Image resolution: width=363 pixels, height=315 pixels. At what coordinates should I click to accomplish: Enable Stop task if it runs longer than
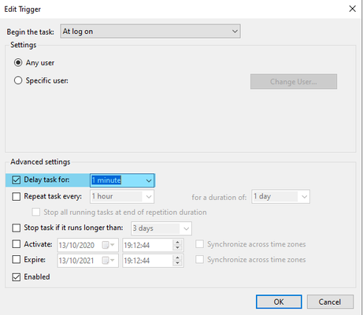point(17,228)
